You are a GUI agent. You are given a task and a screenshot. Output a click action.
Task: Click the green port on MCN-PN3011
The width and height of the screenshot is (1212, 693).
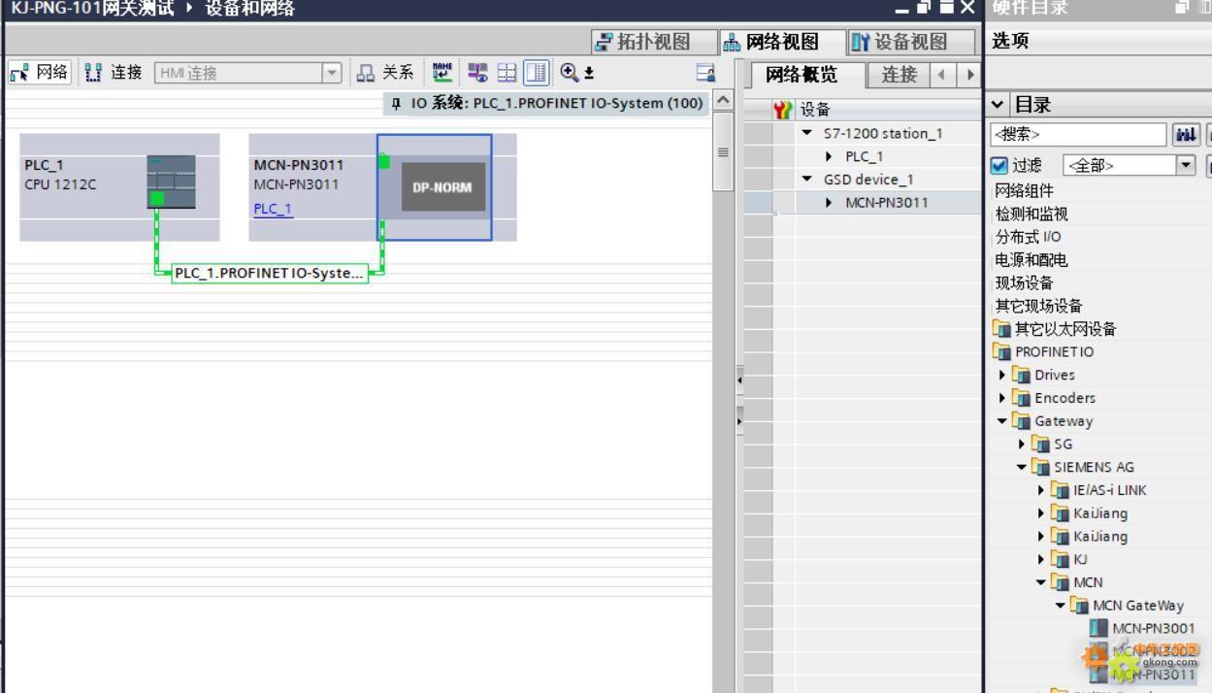pyautogui.click(x=384, y=161)
